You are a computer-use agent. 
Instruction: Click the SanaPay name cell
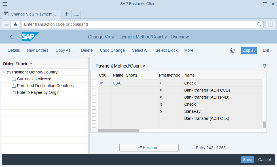pyautogui.click(x=223, y=111)
